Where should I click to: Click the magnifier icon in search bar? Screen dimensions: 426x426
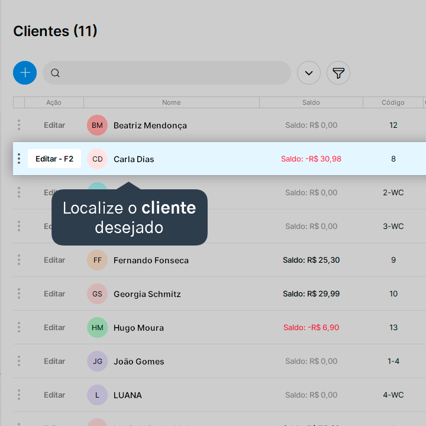[55, 73]
